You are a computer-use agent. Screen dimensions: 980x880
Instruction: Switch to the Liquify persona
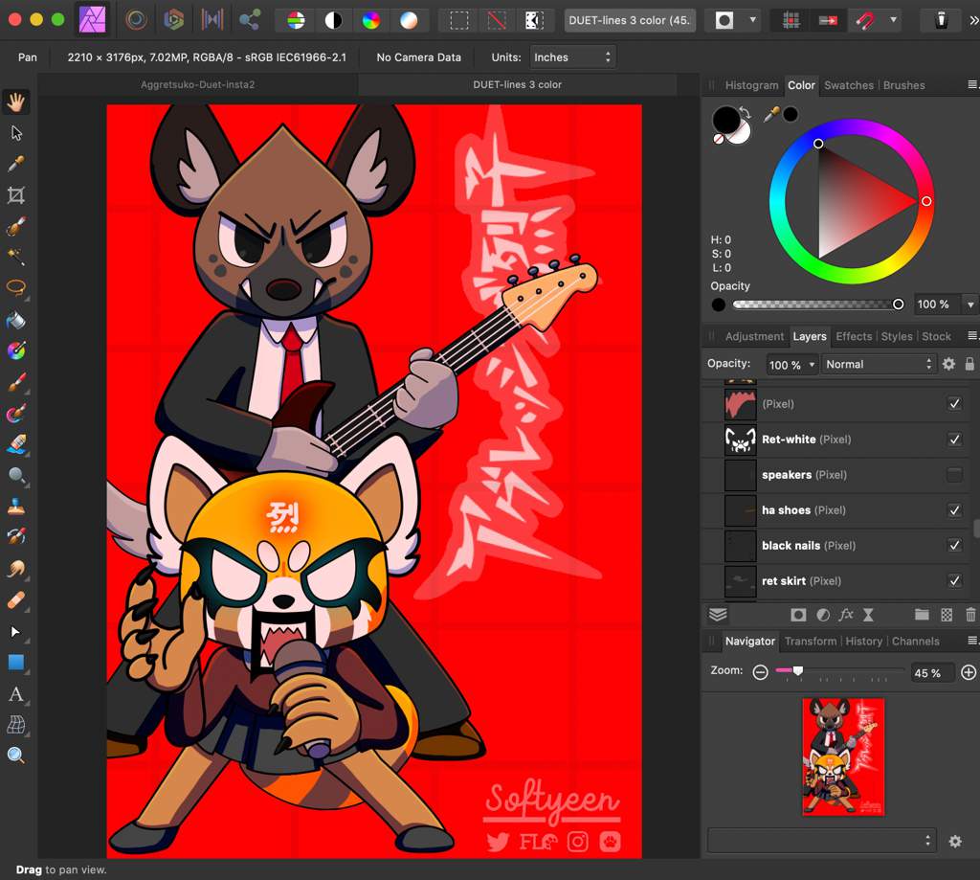[x=136, y=20]
